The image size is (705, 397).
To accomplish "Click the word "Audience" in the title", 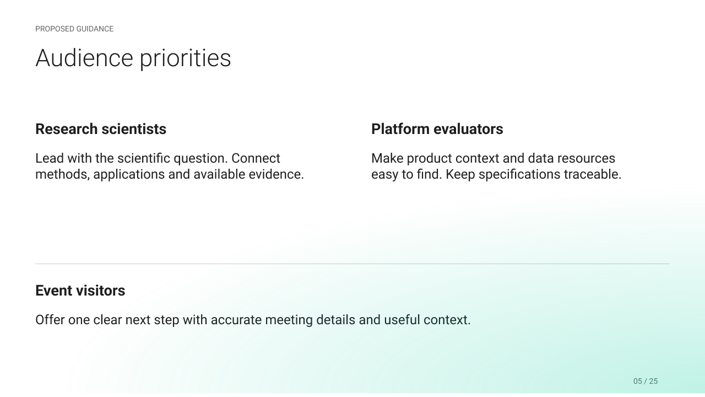I will [x=84, y=58].
